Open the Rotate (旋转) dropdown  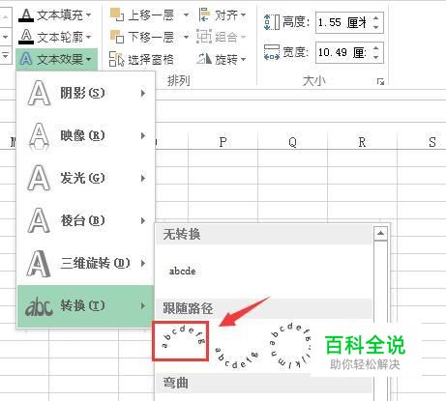coord(222,59)
